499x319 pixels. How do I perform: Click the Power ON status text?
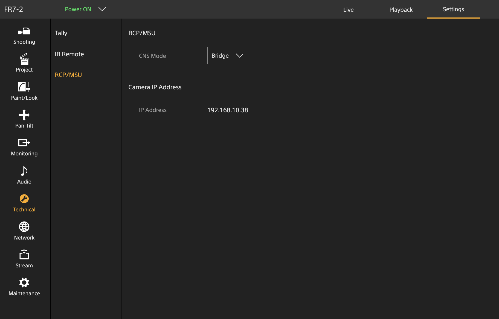coord(78,9)
